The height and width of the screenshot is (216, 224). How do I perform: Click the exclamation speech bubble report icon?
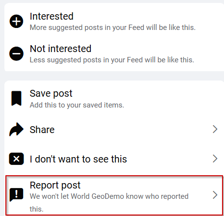point(16,195)
